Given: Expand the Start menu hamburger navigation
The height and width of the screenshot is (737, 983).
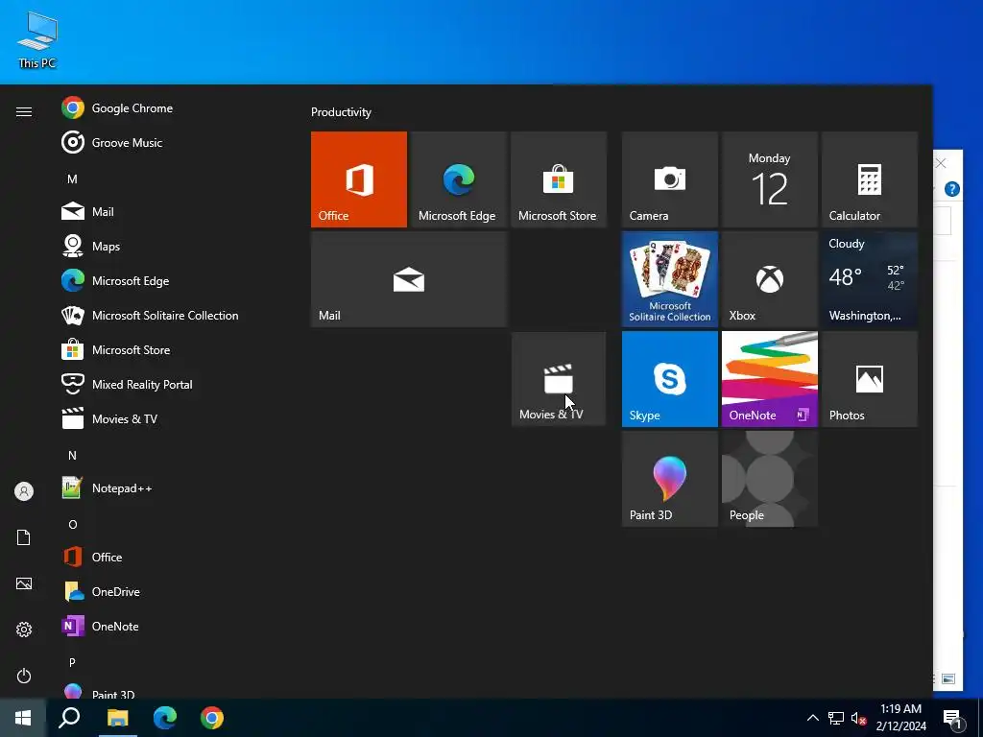Looking at the screenshot, I should [24, 111].
